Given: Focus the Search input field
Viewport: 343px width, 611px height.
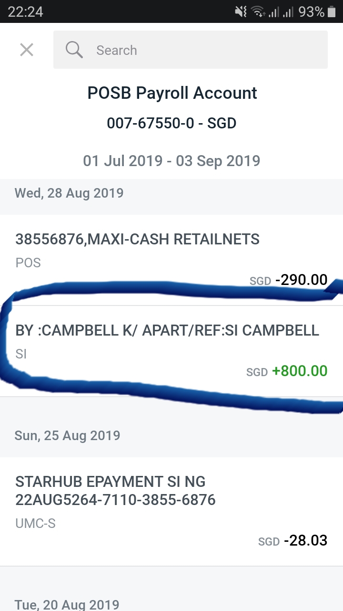Looking at the screenshot, I should [191, 50].
